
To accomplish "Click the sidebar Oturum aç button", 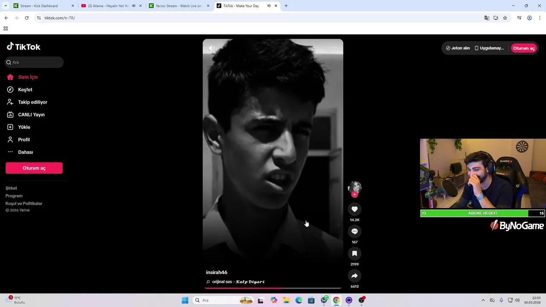I will tap(34, 168).
